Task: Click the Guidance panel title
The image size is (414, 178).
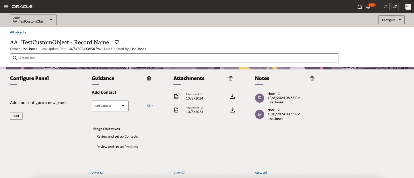Action: coord(103,78)
